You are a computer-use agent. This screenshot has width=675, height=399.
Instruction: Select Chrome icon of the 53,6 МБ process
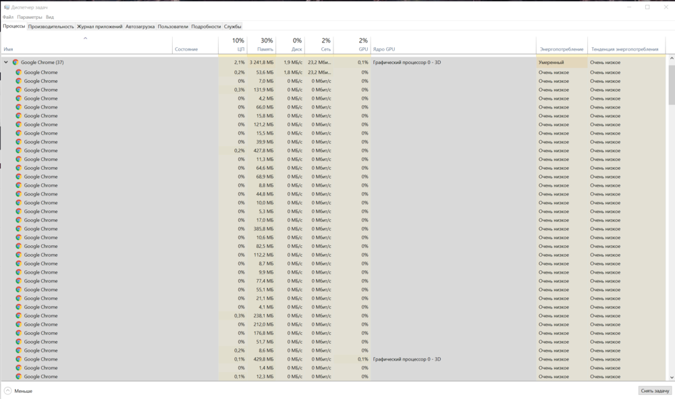[x=19, y=72]
